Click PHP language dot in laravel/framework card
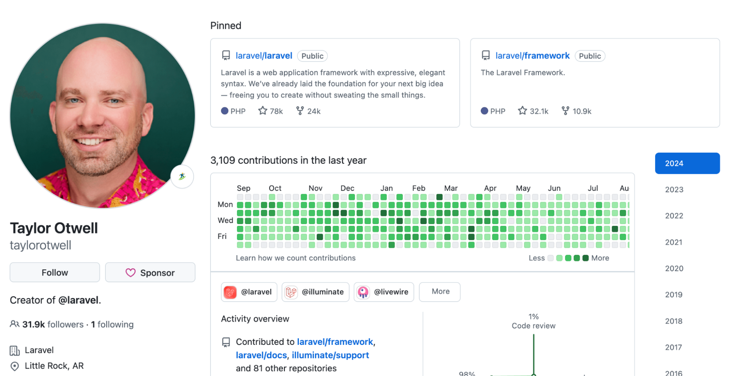The width and height of the screenshot is (732, 376). (x=484, y=111)
